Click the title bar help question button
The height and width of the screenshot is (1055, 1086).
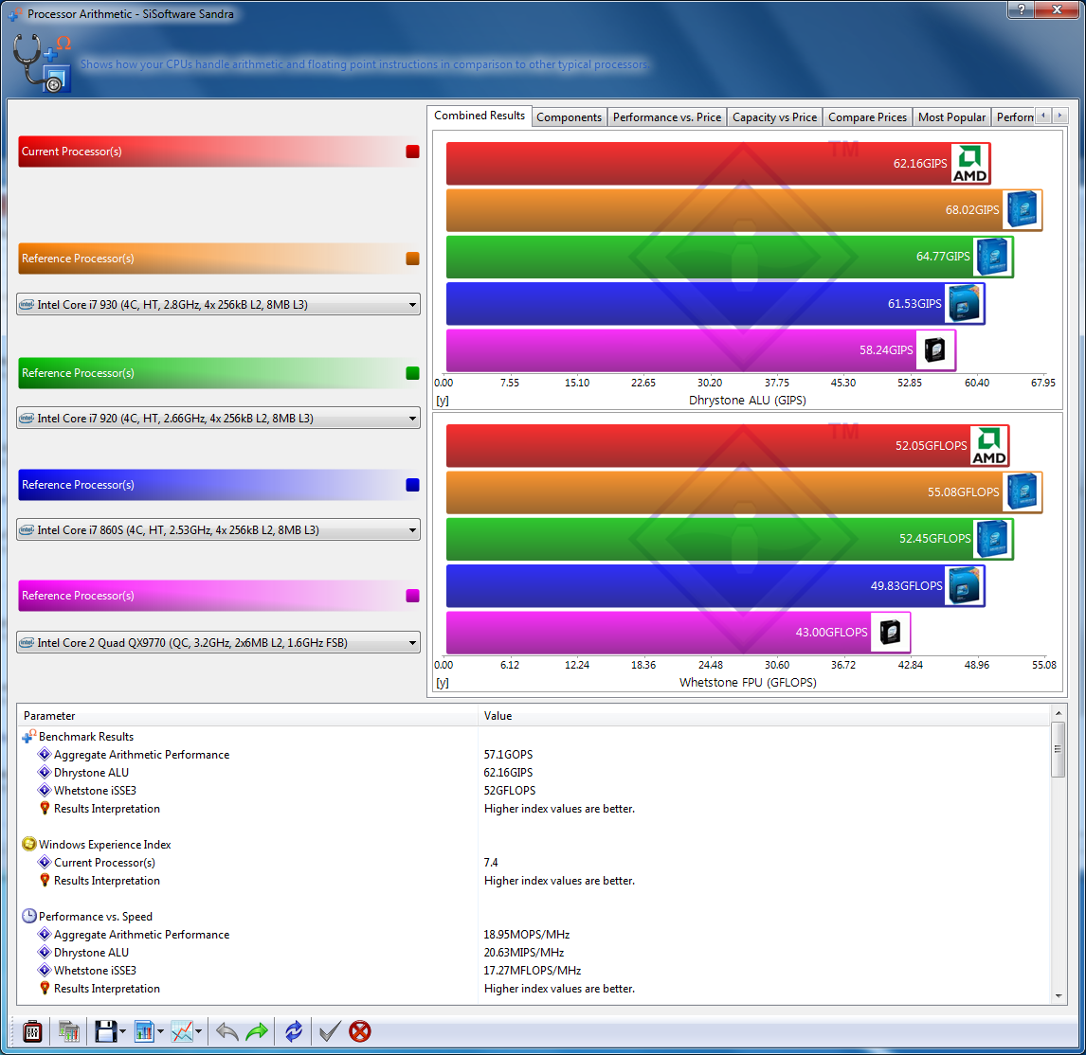pos(1020,10)
